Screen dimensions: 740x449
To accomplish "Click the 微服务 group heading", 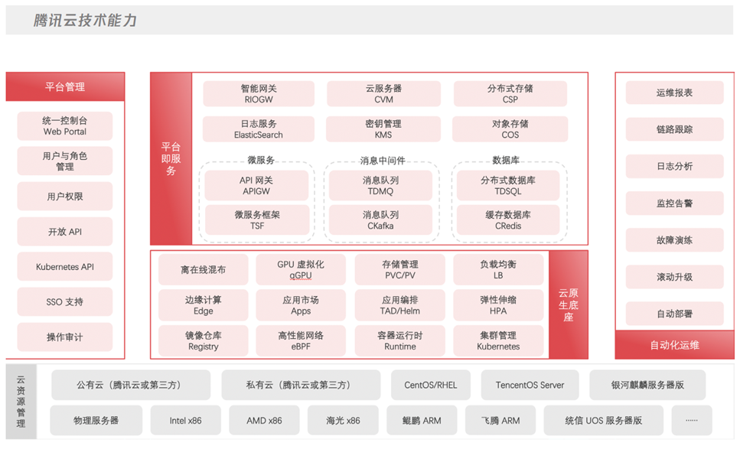I will point(261,161).
